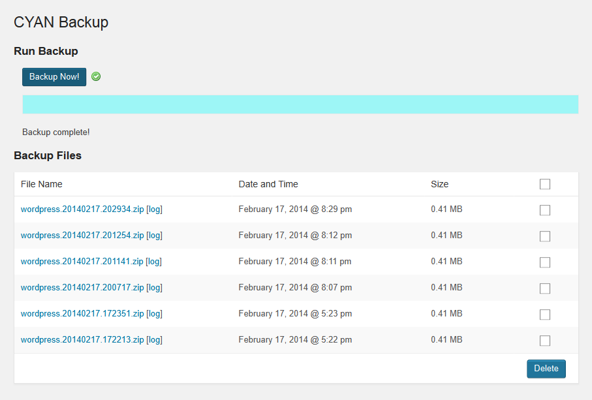
Task: Check the box for wordpress.20140217.201254.zip
Action: coord(545,236)
